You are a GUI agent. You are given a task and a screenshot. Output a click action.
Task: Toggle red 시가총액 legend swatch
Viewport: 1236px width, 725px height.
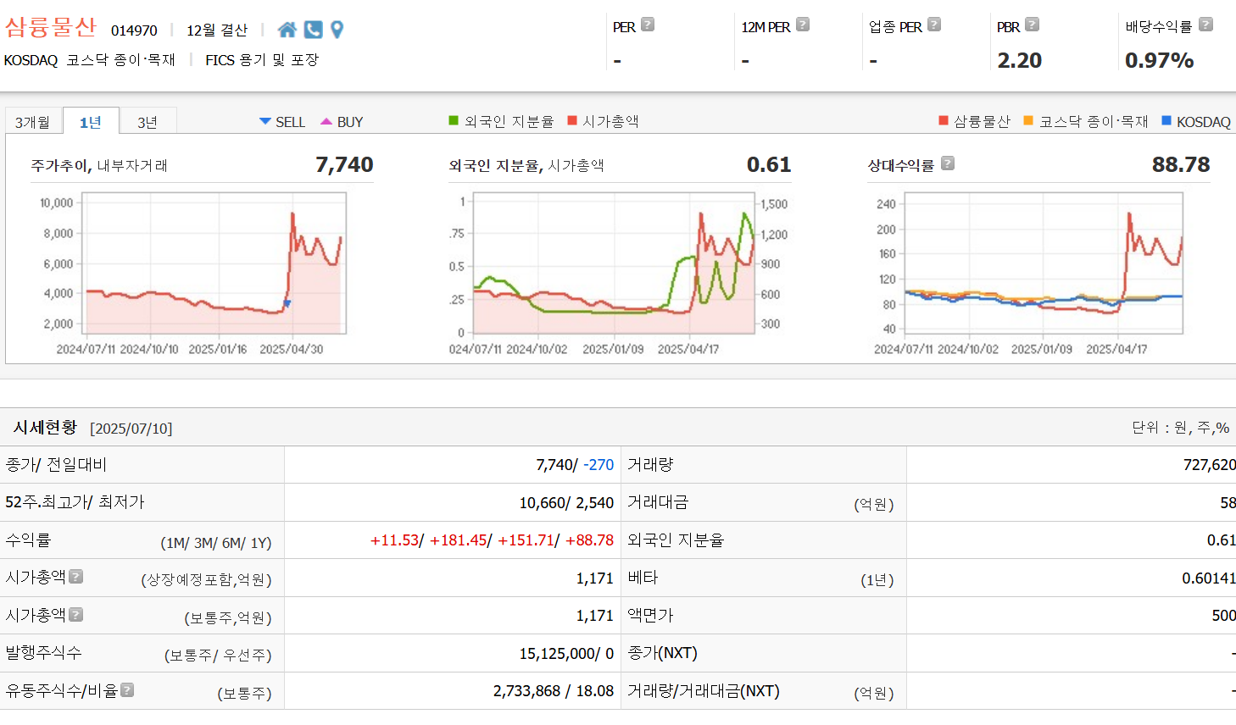click(572, 120)
